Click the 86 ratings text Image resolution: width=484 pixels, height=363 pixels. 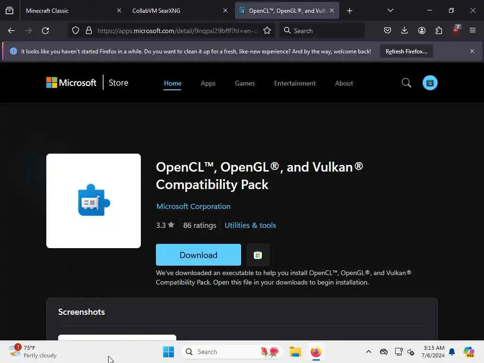tap(200, 225)
